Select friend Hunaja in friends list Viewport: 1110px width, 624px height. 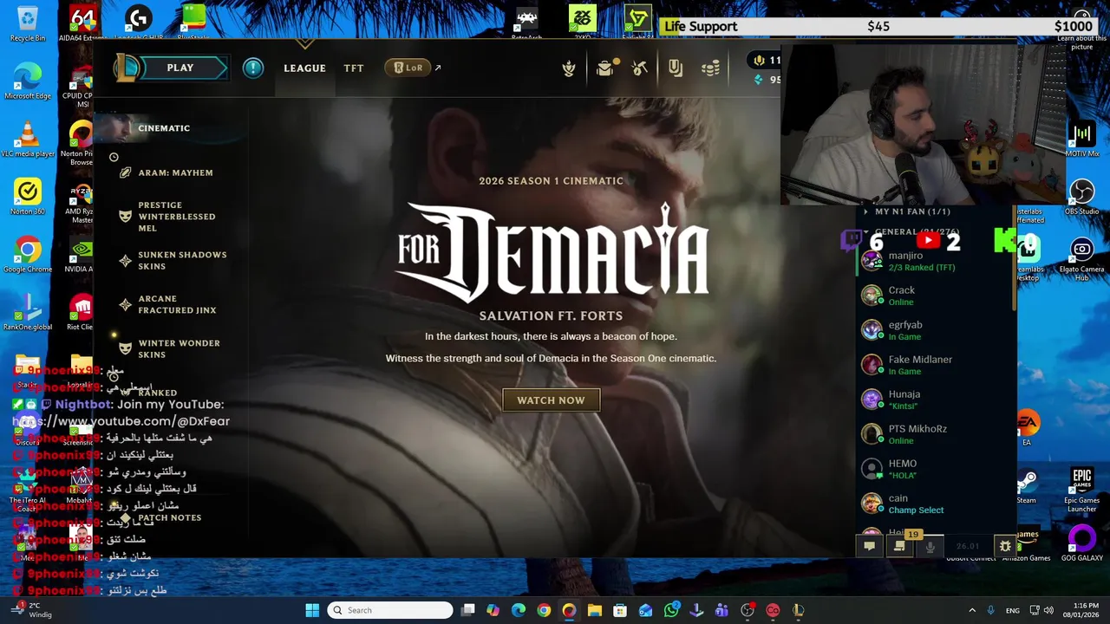(x=935, y=400)
